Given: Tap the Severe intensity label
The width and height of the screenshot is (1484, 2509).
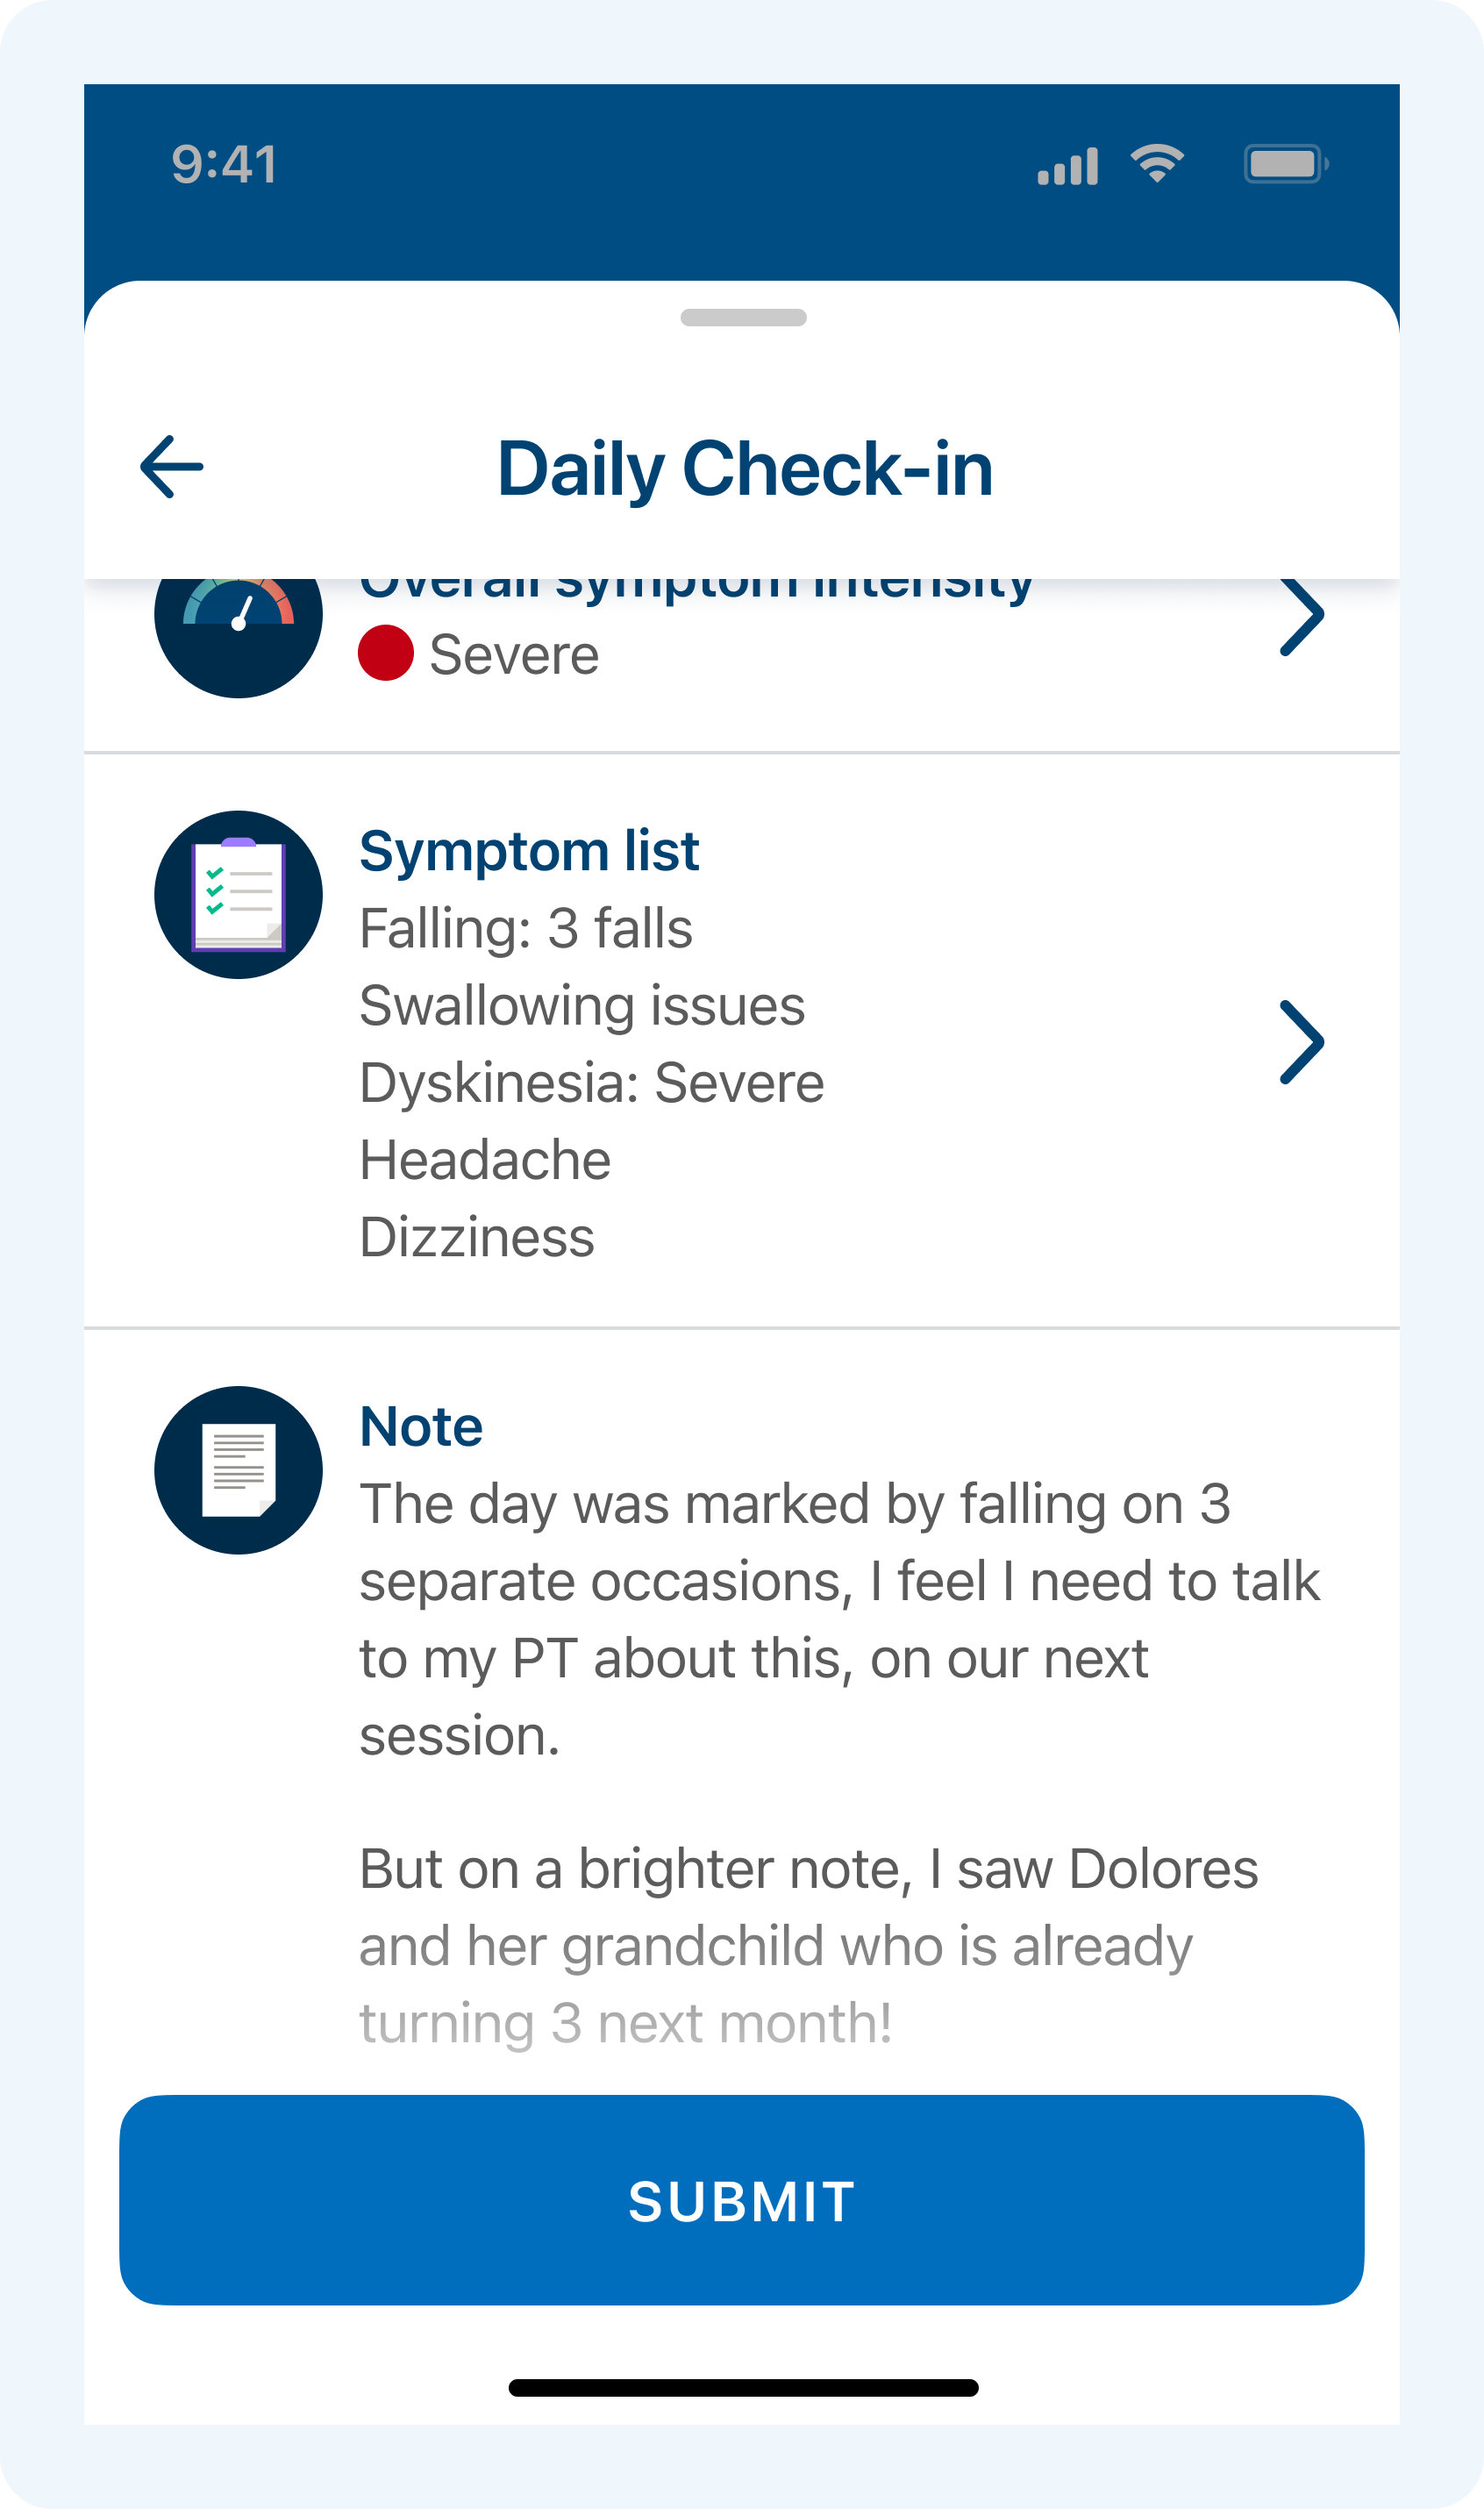Looking at the screenshot, I should [x=514, y=655].
